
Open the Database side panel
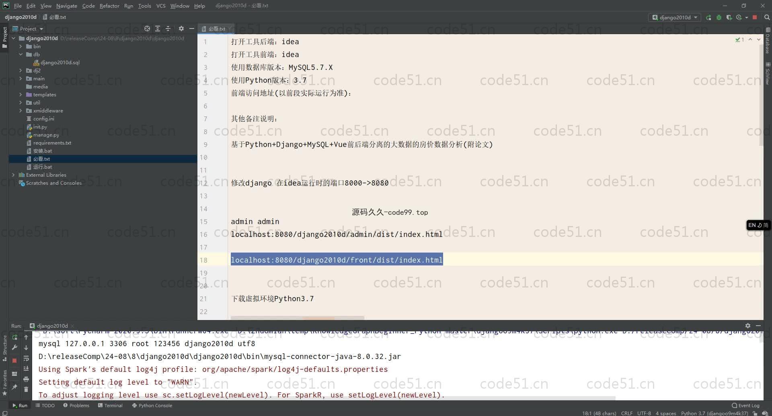[768, 41]
